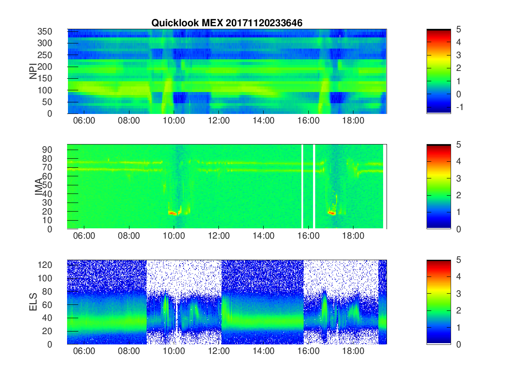
Task: Click the red hotspot near 17:00 in the IMA plot
Action: [x=332, y=212]
